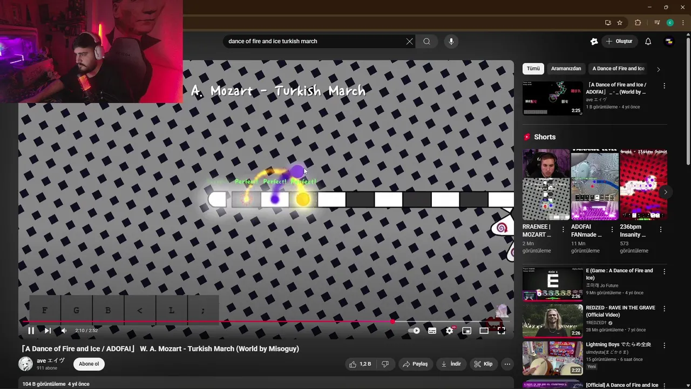Open the Lightning Boys thumbnail 2:22

pyautogui.click(x=552, y=358)
